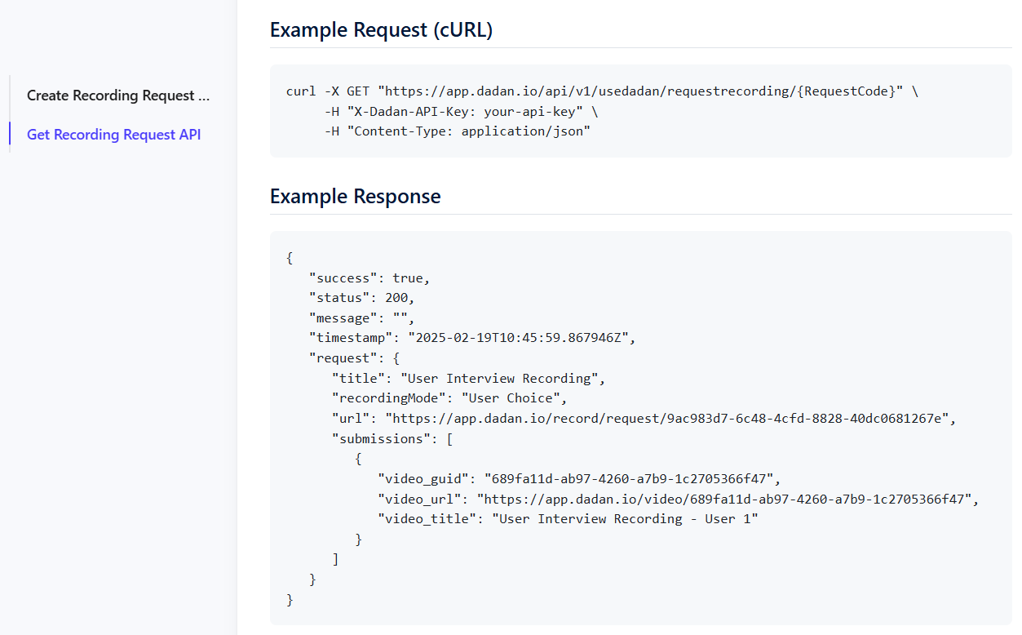Click the "video_guid" line
Screen dimensions: 1022x635
[x=579, y=478]
